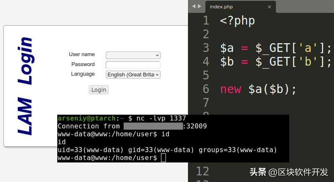Open the Language dropdown showing English
334x182 pixels.
[133, 75]
